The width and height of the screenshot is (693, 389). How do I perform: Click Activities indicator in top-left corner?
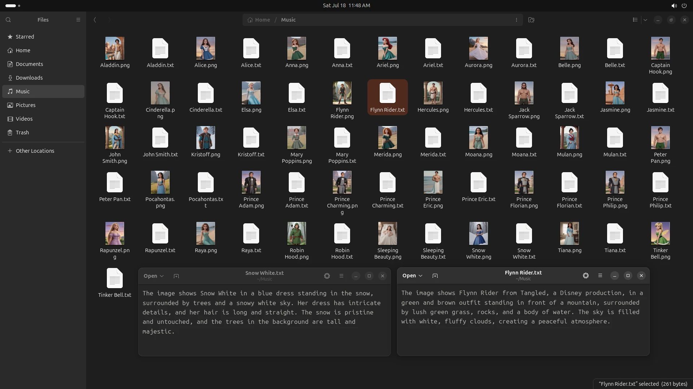click(x=13, y=5)
